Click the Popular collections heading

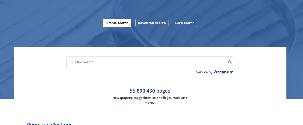(49, 124)
